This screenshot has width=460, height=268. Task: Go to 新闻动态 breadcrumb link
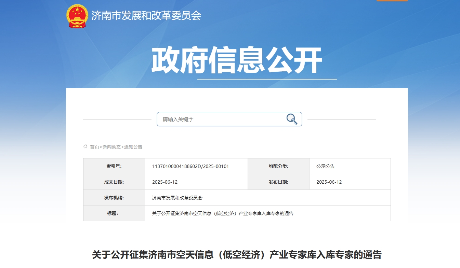[111, 147]
